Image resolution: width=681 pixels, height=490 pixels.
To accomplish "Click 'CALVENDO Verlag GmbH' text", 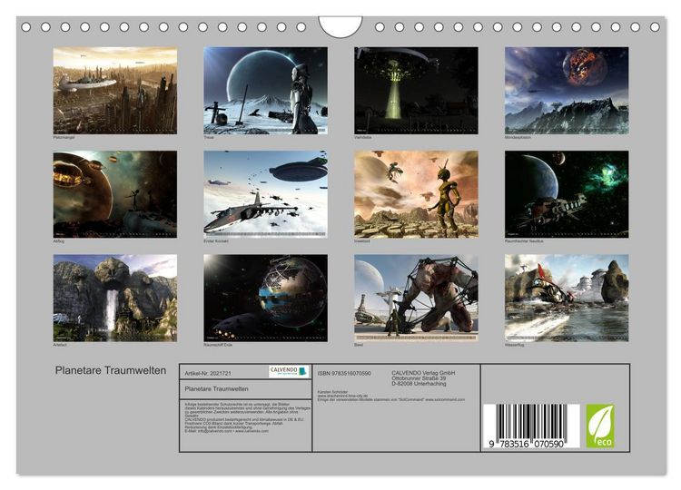I will coord(423,373).
